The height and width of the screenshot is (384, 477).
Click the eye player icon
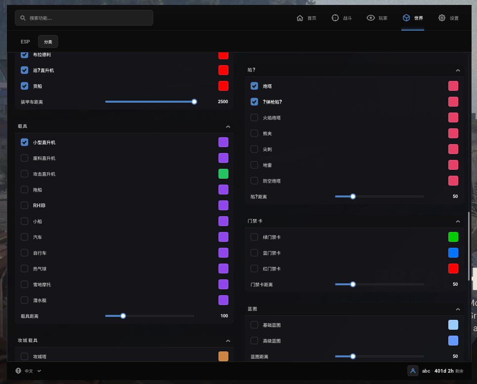click(371, 18)
